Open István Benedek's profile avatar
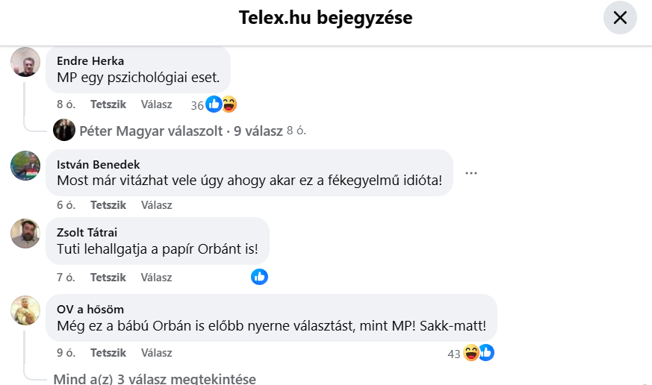Viewport: 652px width, 385px height. point(25,166)
